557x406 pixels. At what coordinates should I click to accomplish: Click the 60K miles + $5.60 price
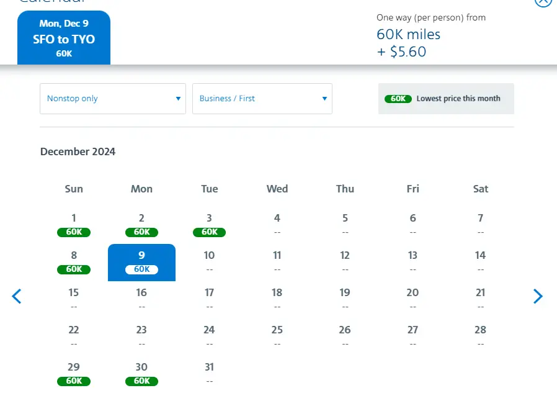point(408,43)
